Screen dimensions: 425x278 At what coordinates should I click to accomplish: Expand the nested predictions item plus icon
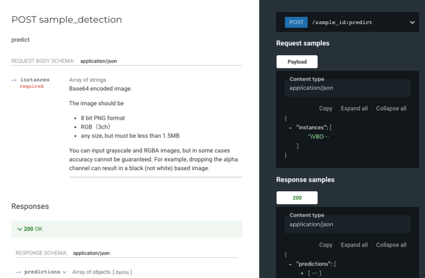(302, 273)
